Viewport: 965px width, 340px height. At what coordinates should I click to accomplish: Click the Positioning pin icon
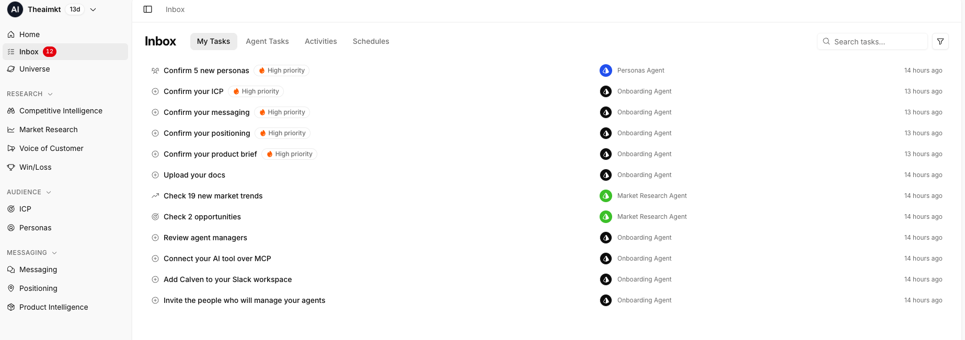(x=11, y=288)
